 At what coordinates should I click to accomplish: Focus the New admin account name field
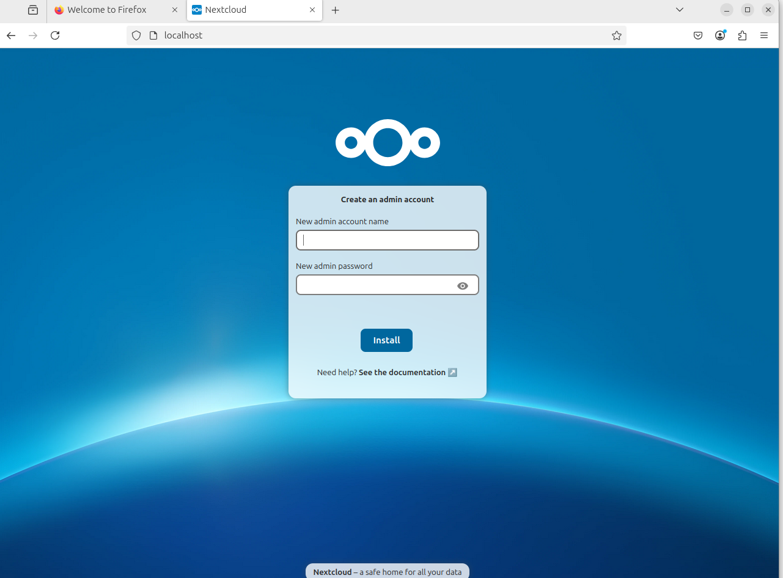point(388,240)
